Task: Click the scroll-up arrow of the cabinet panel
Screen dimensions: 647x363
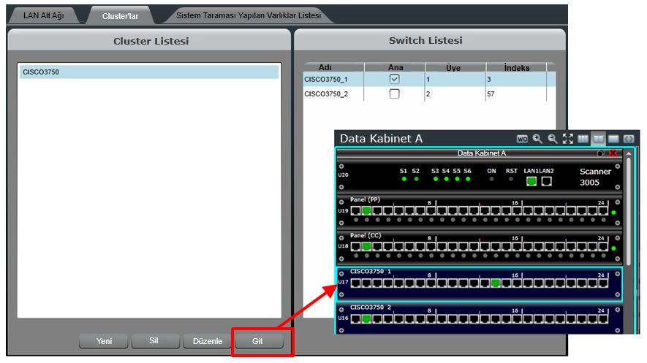Action: click(628, 155)
